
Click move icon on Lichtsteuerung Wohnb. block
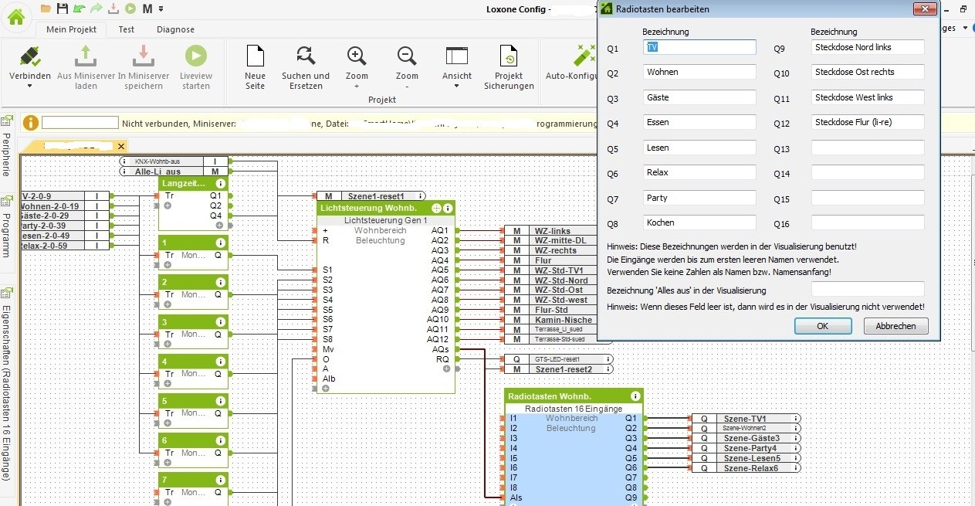pos(436,208)
